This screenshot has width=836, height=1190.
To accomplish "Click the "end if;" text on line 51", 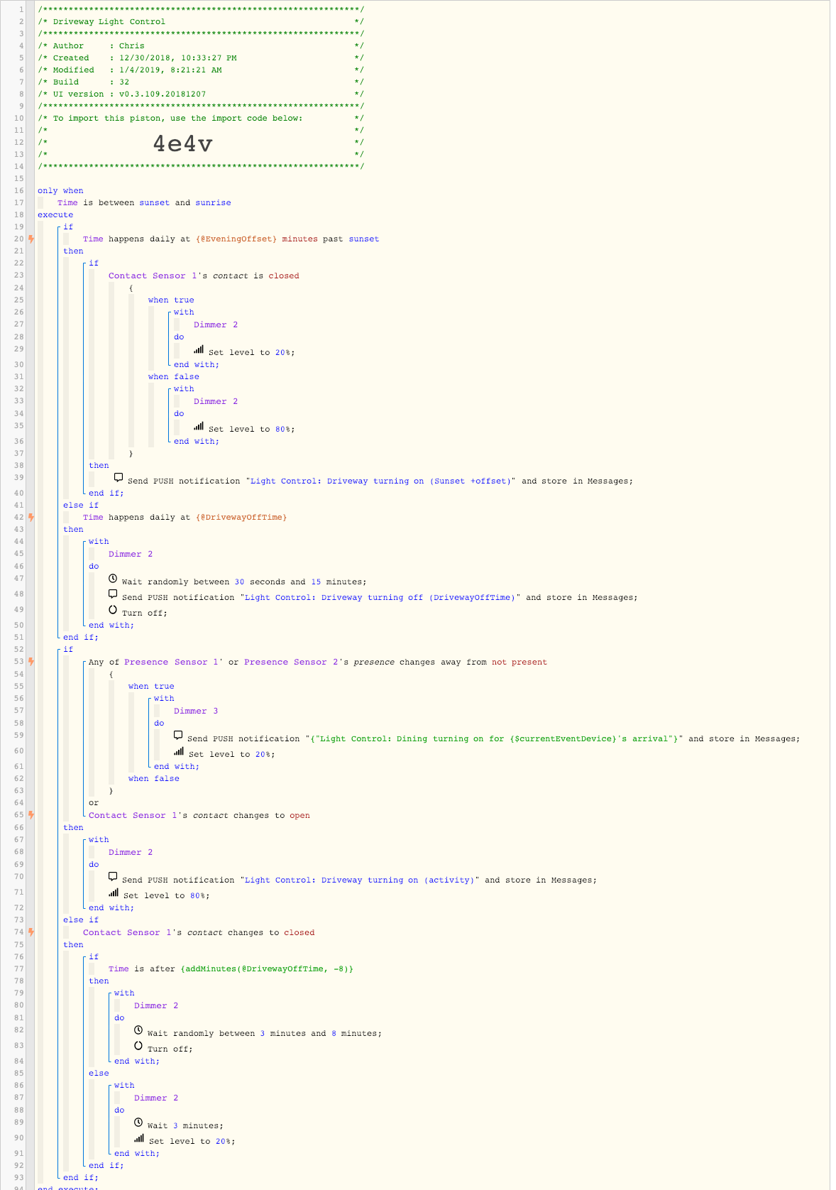I will [81, 638].
